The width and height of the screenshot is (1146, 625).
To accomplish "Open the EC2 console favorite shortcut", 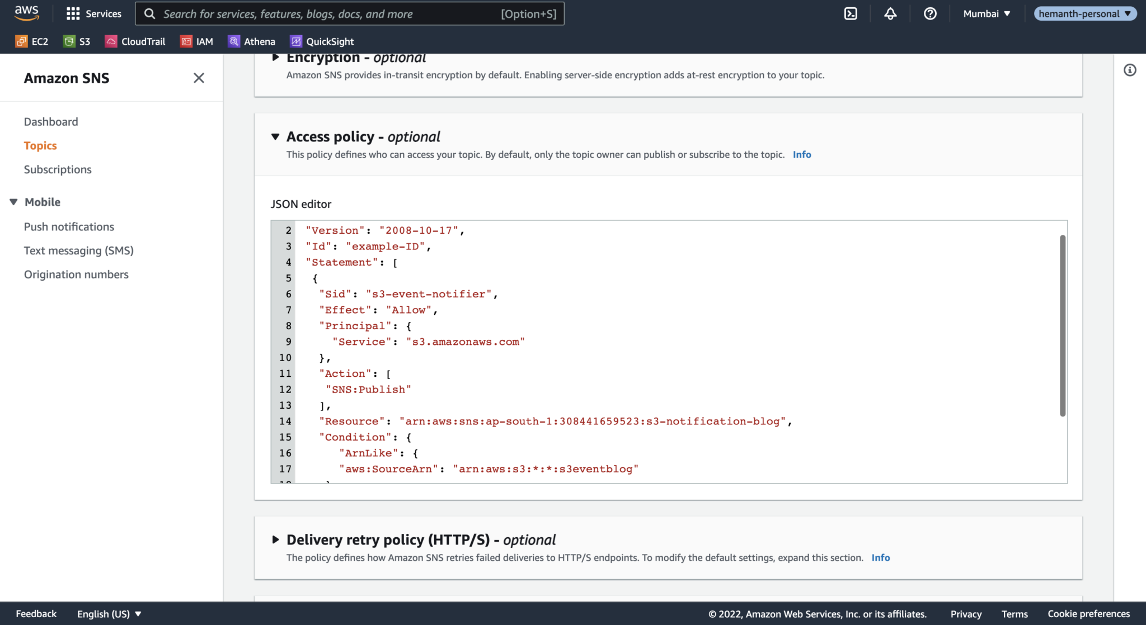I will click(x=32, y=41).
